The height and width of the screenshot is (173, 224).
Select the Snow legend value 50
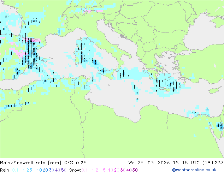coord(135,170)
